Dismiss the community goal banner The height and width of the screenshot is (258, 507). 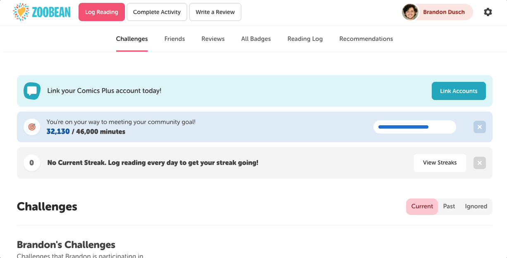click(480, 127)
